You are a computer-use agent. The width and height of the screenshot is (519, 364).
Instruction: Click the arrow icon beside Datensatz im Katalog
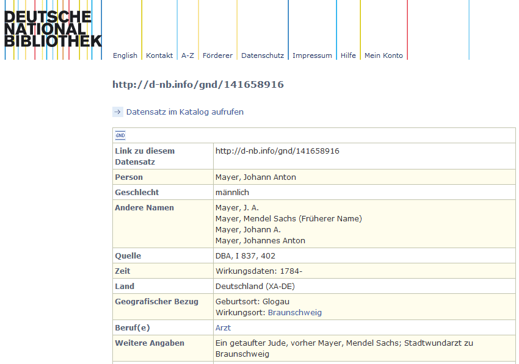[x=118, y=112]
